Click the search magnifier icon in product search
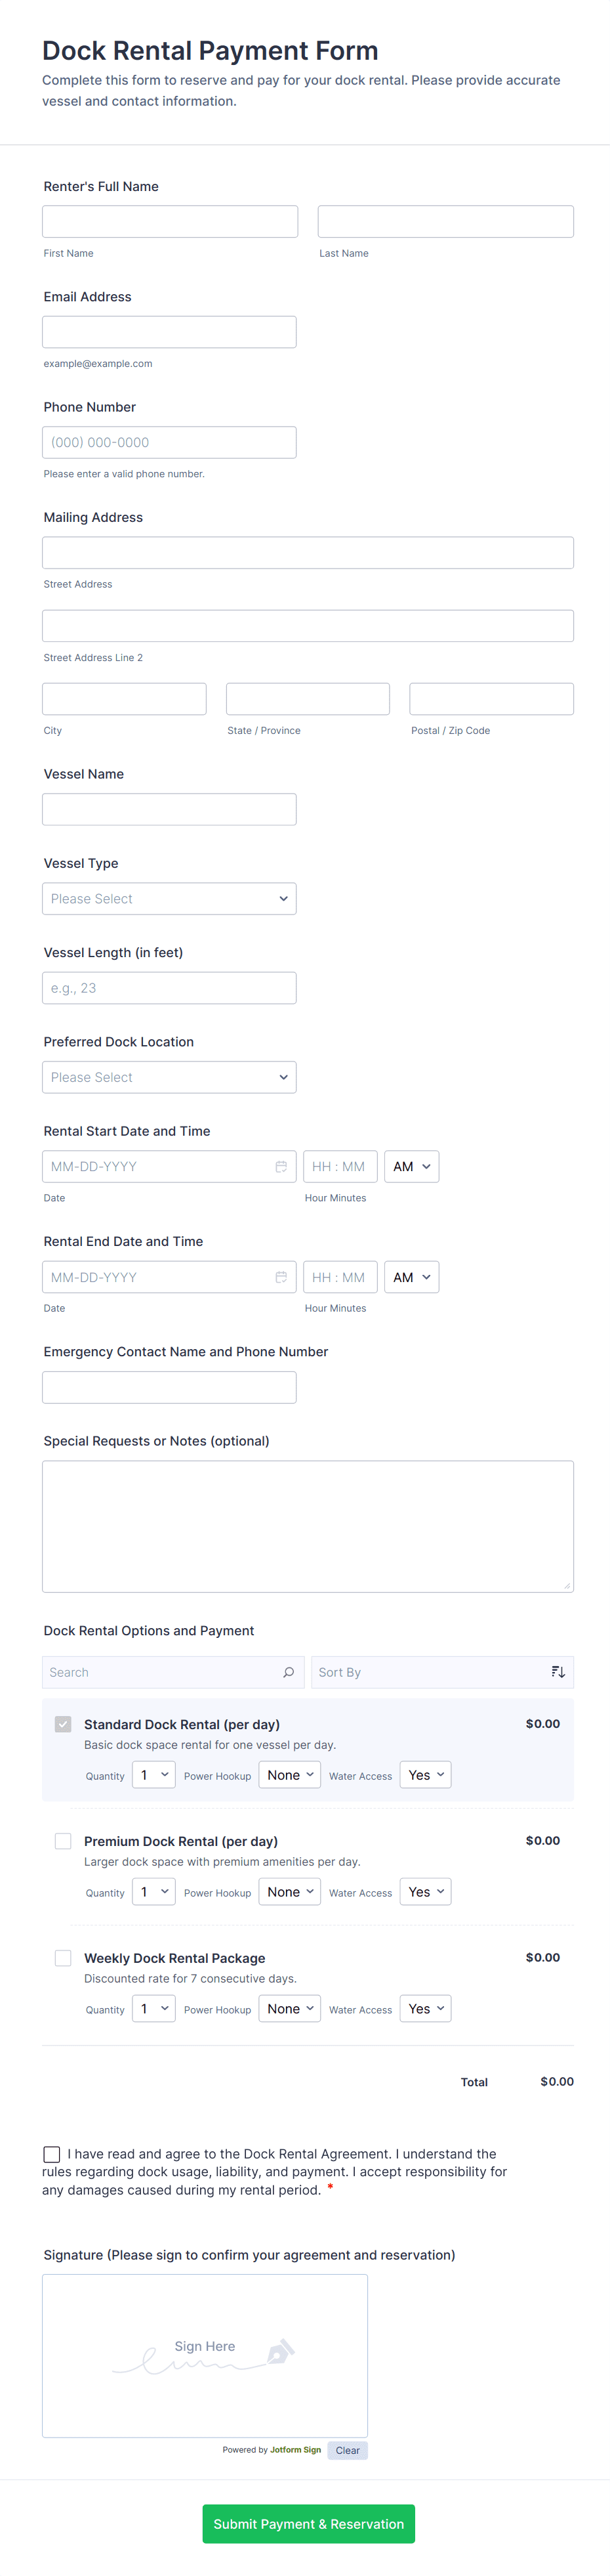The height and width of the screenshot is (2576, 610). [x=289, y=1672]
